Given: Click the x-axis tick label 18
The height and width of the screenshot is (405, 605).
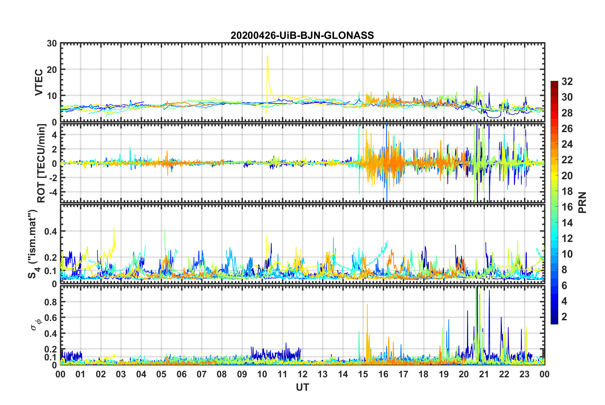Looking at the screenshot, I should (423, 374).
